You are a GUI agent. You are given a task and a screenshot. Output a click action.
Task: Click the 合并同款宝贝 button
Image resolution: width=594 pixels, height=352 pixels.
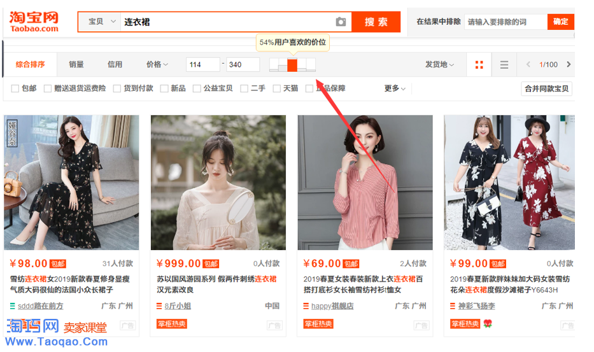547,88
